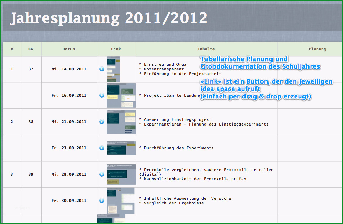The image size is (343, 224).
Task: Click the Link column header
Action: coord(116,49)
